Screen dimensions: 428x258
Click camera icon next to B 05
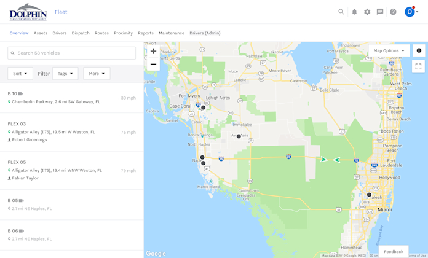pos(22,200)
